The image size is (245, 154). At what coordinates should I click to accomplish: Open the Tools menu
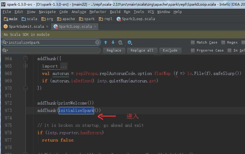[138, 12]
